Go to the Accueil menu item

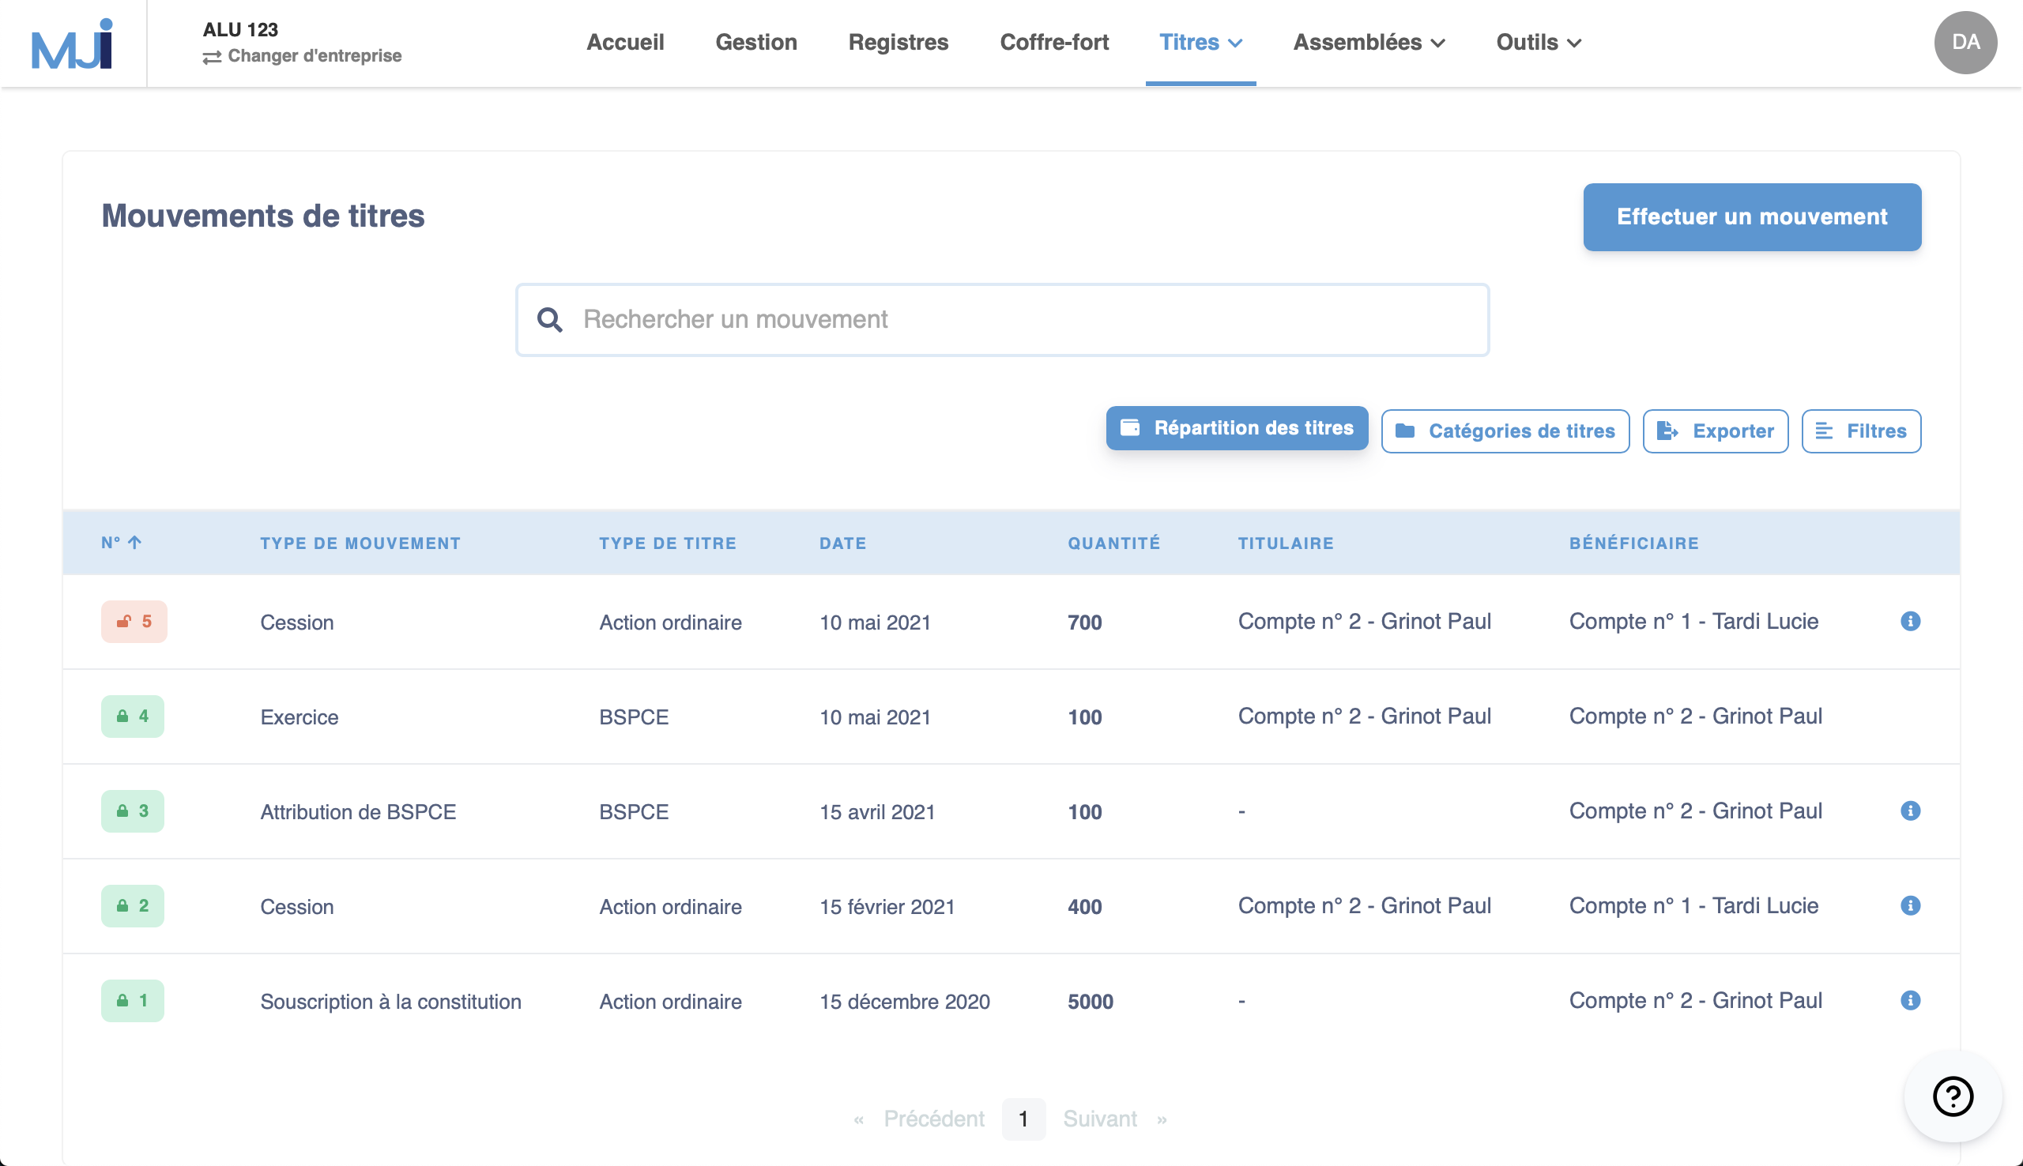[626, 43]
